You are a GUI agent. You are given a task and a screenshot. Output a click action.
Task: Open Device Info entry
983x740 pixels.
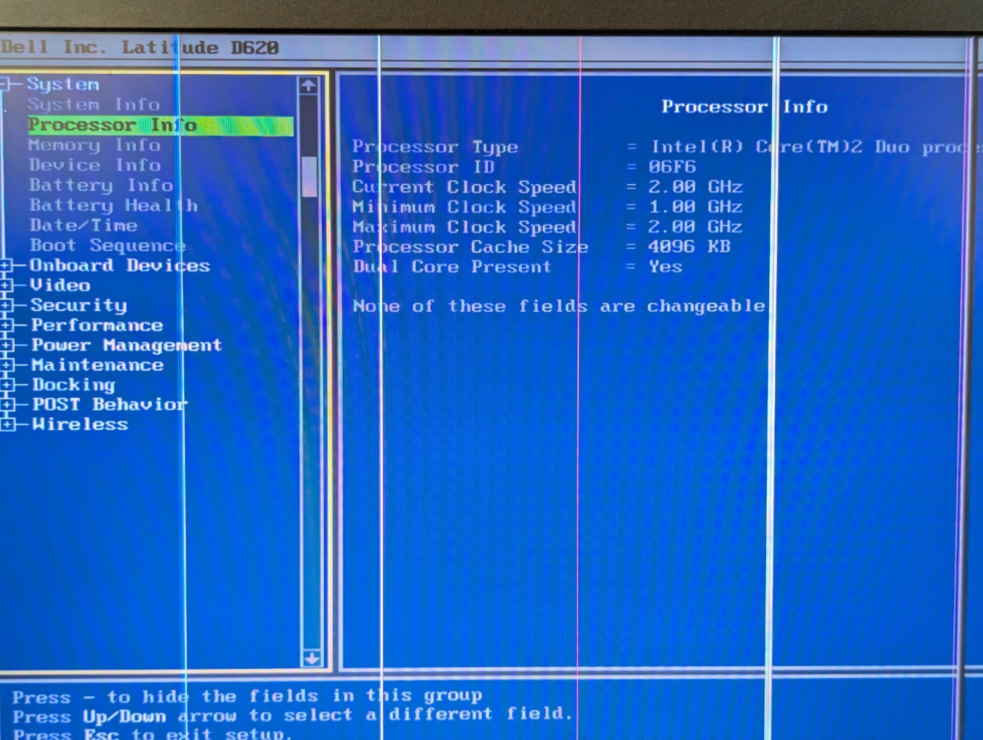click(95, 165)
